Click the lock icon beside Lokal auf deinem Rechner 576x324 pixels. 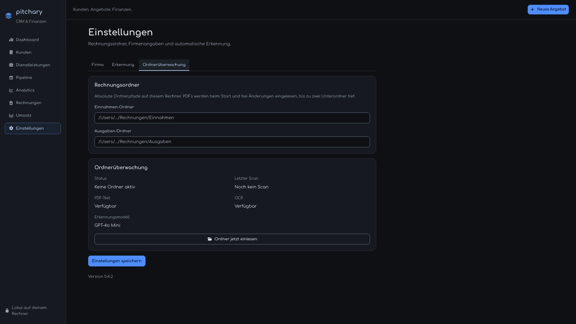7,311
